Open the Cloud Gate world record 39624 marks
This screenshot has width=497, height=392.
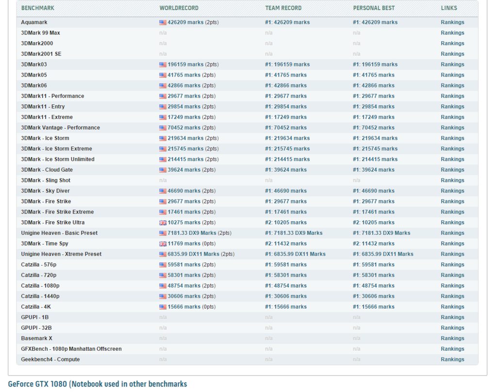pos(184,170)
